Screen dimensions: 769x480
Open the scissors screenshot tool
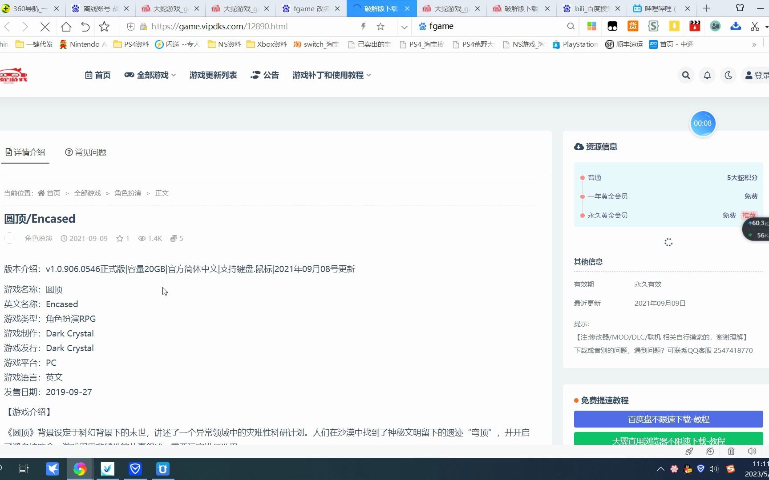click(755, 27)
